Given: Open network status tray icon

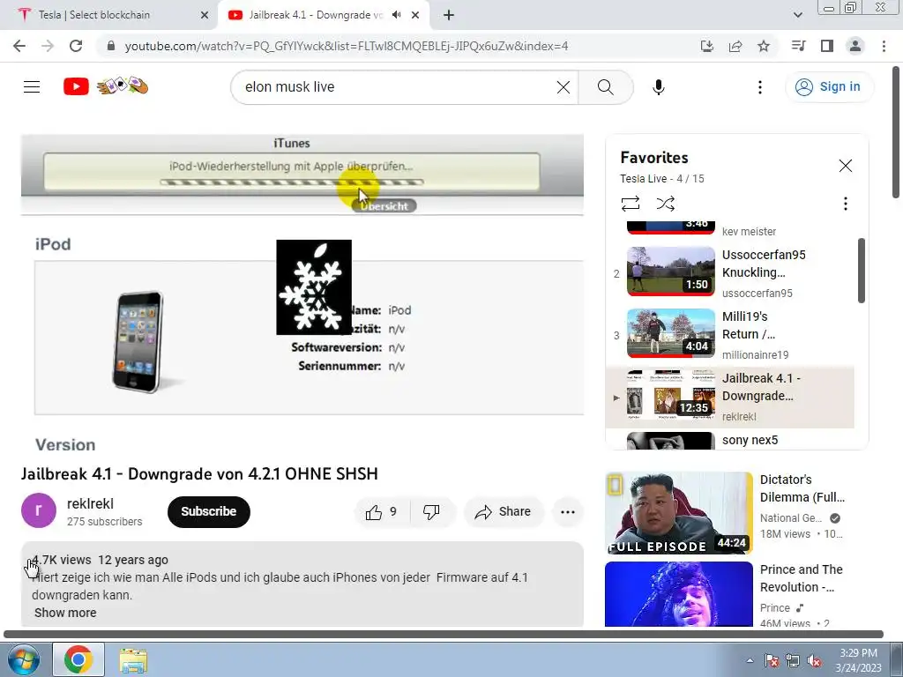Looking at the screenshot, I should pyautogui.click(x=793, y=660).
